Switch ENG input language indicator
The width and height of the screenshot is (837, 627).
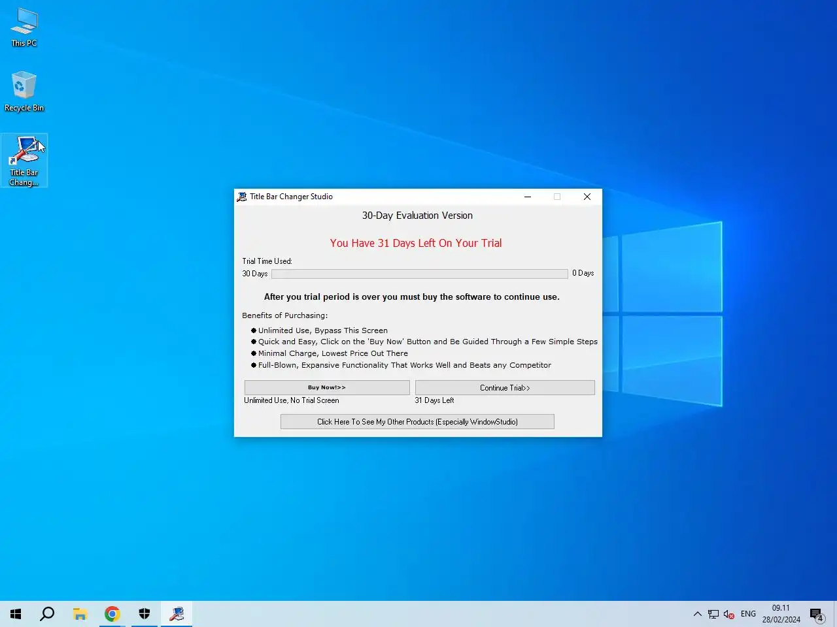748,614
